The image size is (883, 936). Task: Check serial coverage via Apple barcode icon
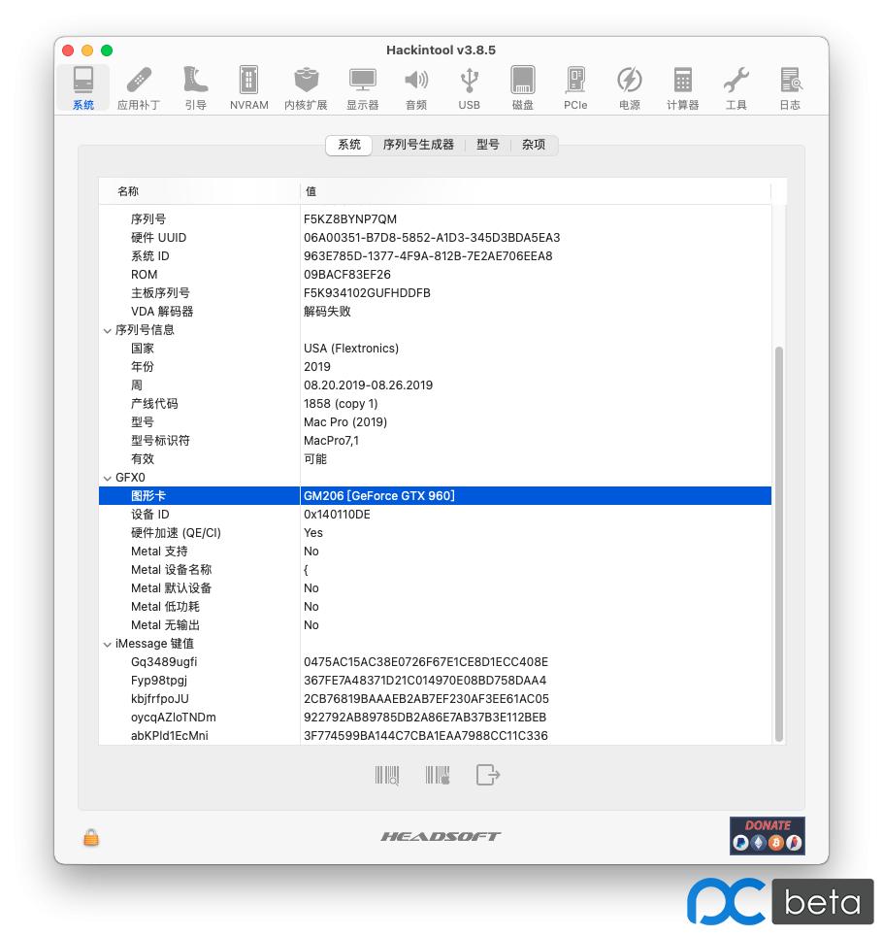pos(436,774)
